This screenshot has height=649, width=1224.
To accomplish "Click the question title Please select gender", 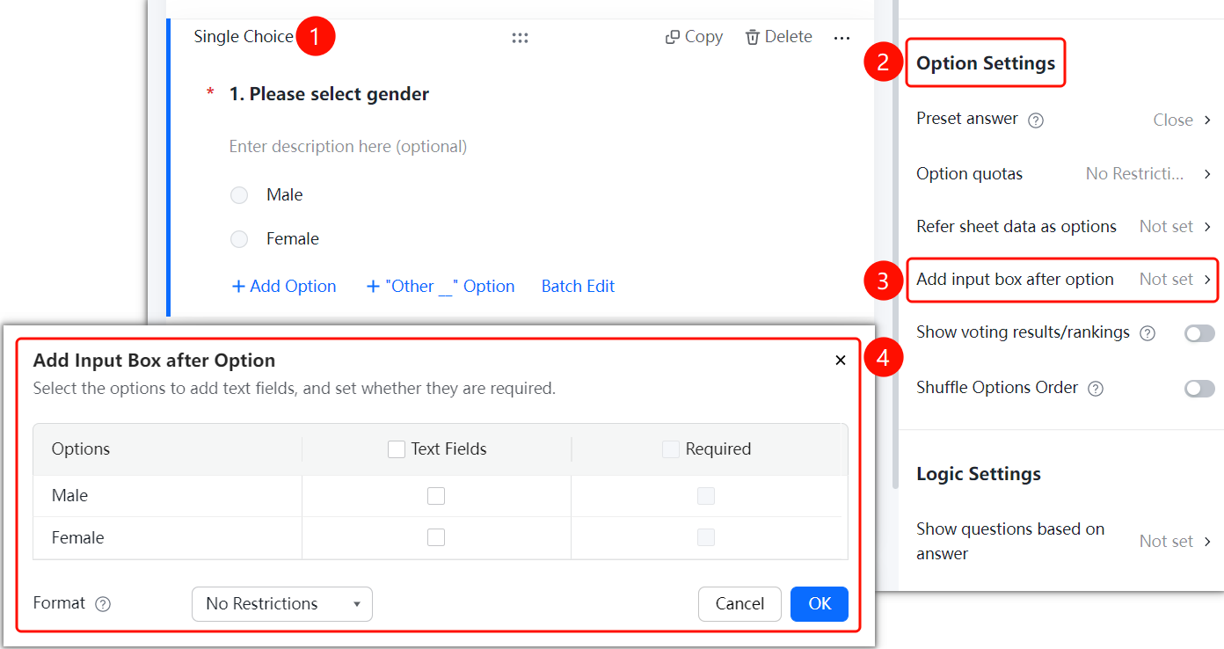I will coord(329,94).
